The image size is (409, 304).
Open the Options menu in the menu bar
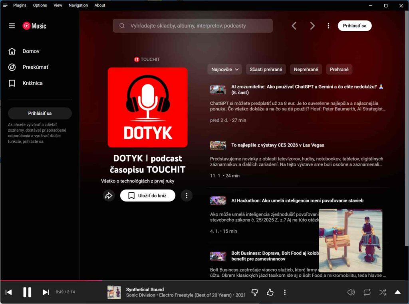40,5
